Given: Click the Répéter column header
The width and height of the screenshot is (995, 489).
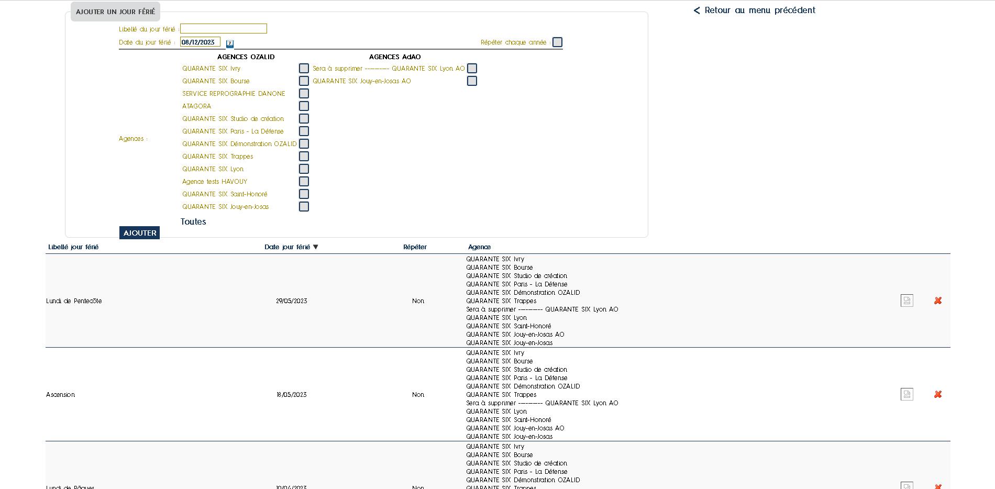Looking at the screenshot, I should point(415,247).
